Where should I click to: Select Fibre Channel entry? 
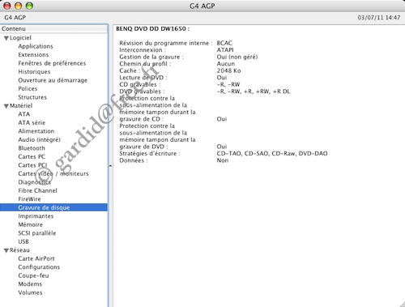coord(37,190)
